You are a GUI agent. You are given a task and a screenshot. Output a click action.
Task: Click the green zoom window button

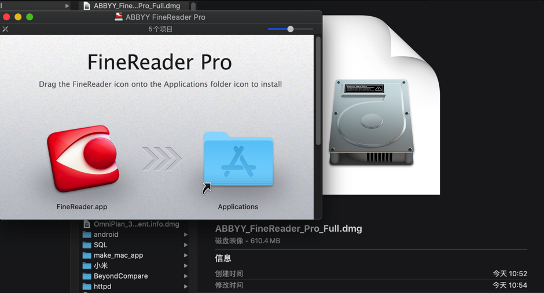coord(30,17)
